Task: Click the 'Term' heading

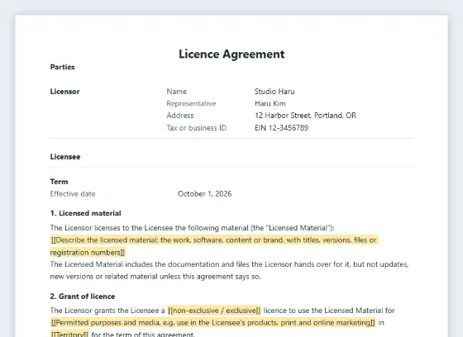Action: (59, 182)
